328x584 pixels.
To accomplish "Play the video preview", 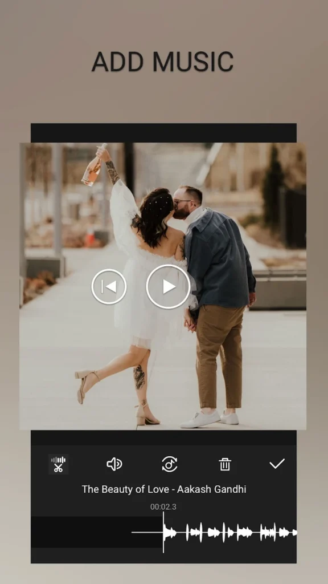I will click(168, 286).
